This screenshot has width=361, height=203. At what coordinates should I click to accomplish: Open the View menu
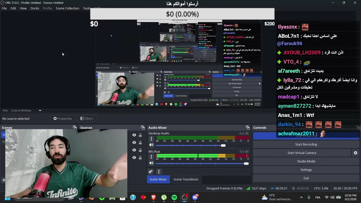pos(23,8)
